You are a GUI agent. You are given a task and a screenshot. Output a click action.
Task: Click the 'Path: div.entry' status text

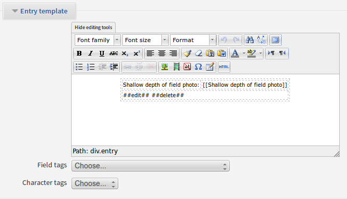(95, 151)
